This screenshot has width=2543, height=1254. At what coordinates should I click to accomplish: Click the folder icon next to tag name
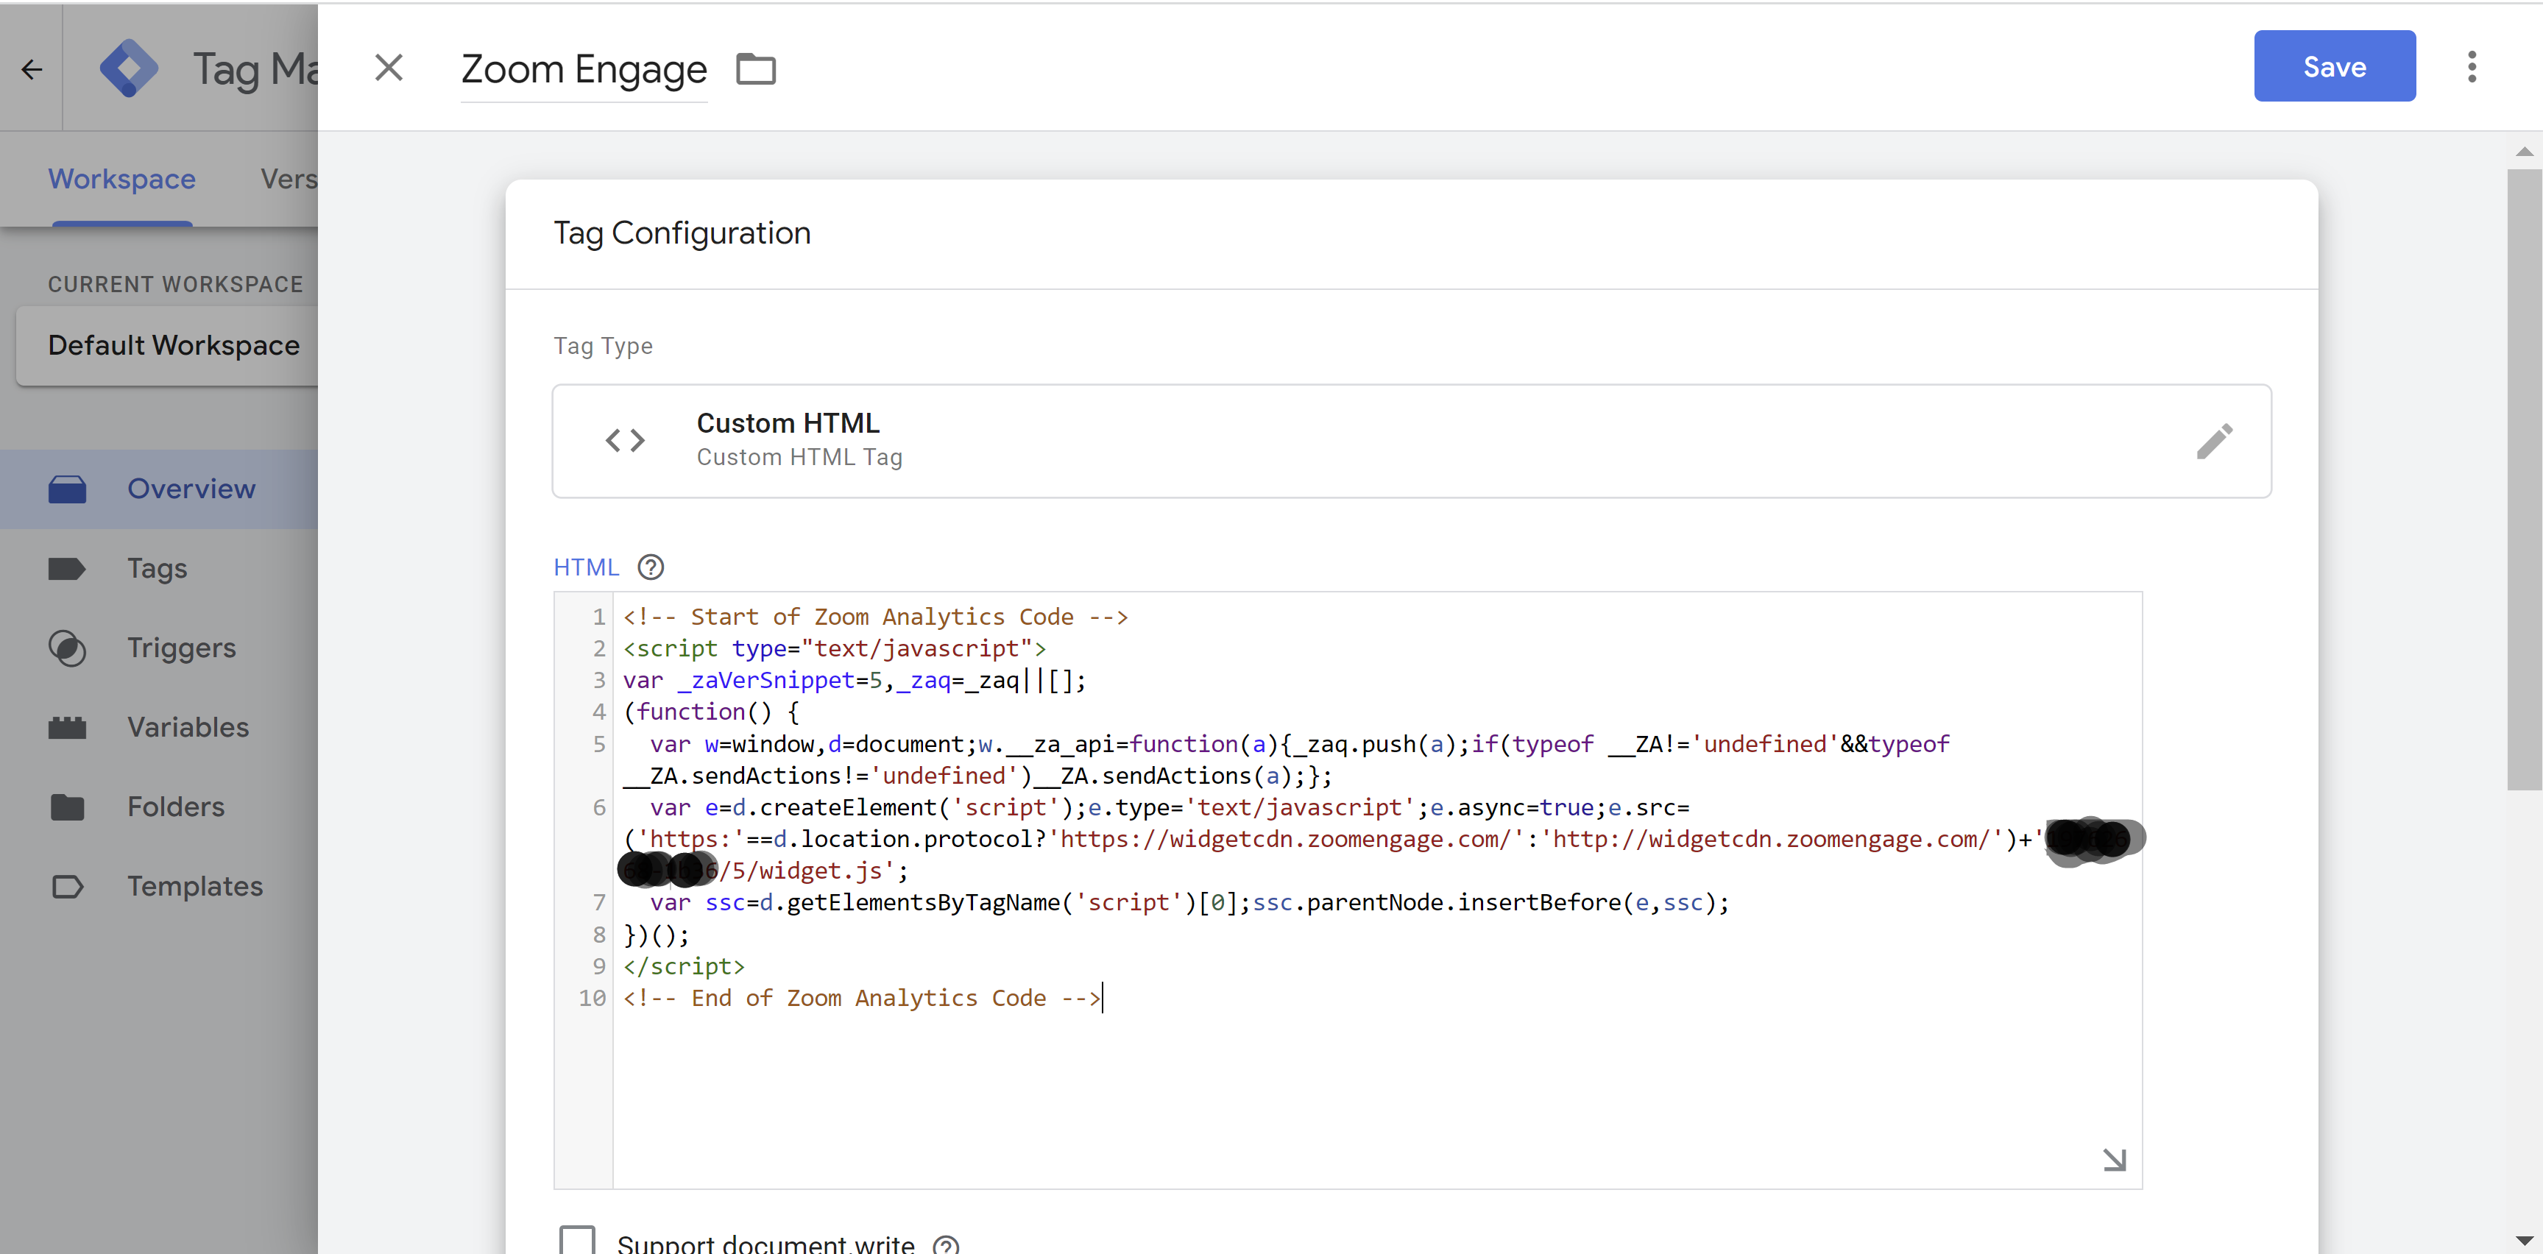click(756, 68)
